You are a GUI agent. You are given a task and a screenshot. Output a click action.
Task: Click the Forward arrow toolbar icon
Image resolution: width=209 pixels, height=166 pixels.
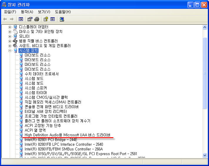click(x=12, y=19)
